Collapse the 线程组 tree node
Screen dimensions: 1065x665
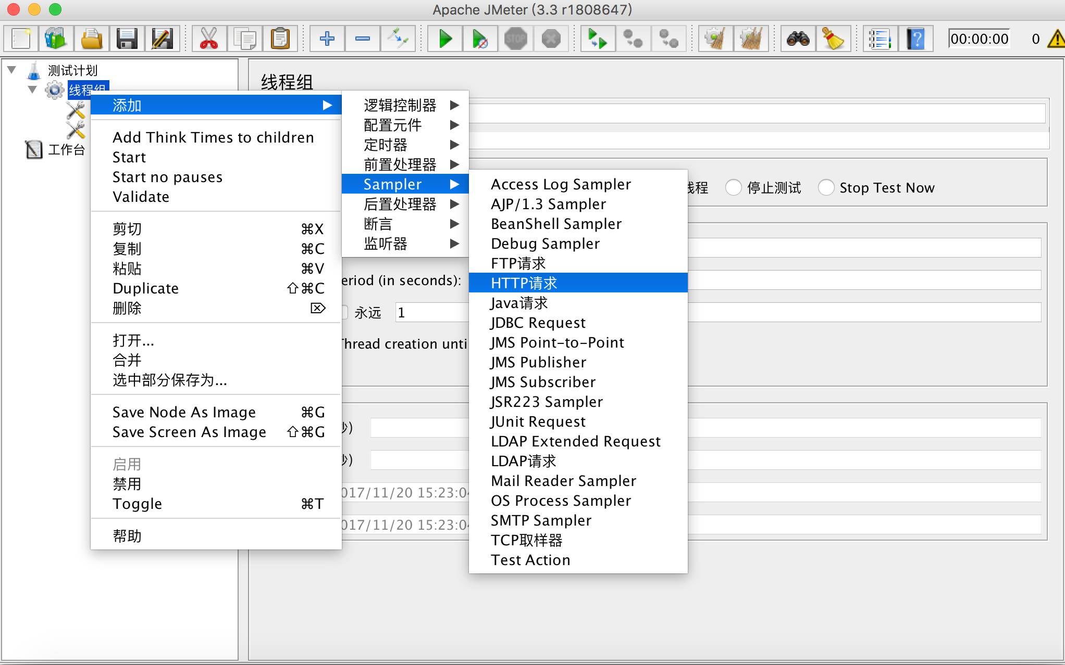coord(32,89)
